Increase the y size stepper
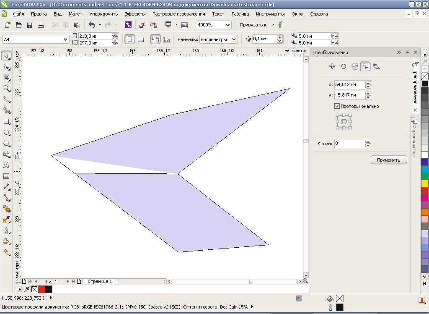 (368, 93)
